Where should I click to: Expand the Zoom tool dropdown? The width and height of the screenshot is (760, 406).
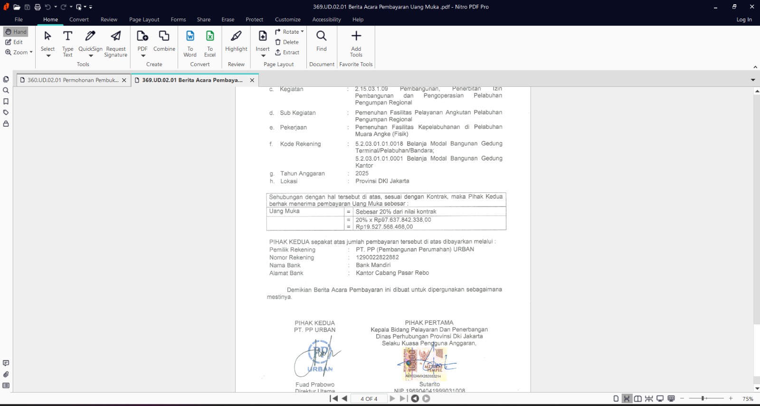coord(31,52)
